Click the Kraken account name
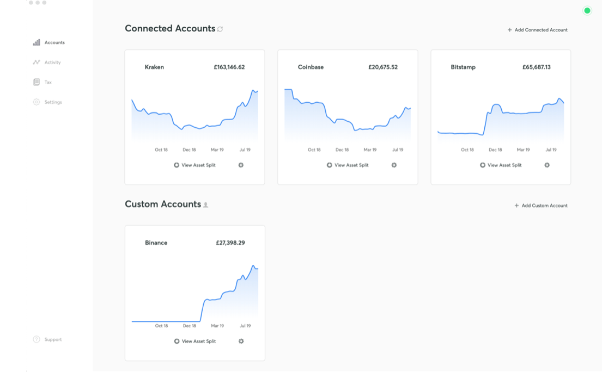602x373 pixels. tap(154, 67)
